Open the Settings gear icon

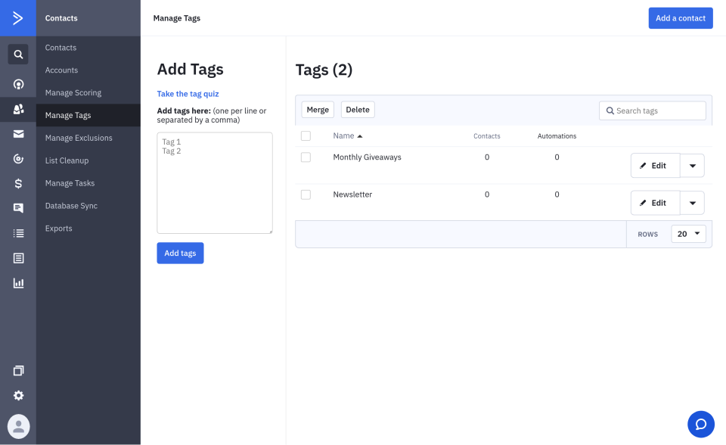coord(18,395)
